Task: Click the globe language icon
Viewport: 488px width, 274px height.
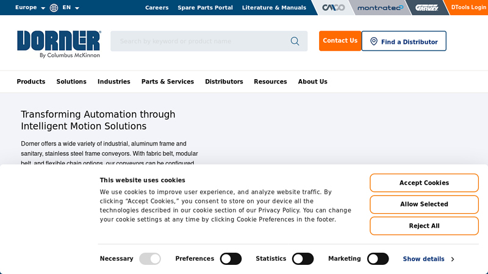Action: [x=54, y=8]
